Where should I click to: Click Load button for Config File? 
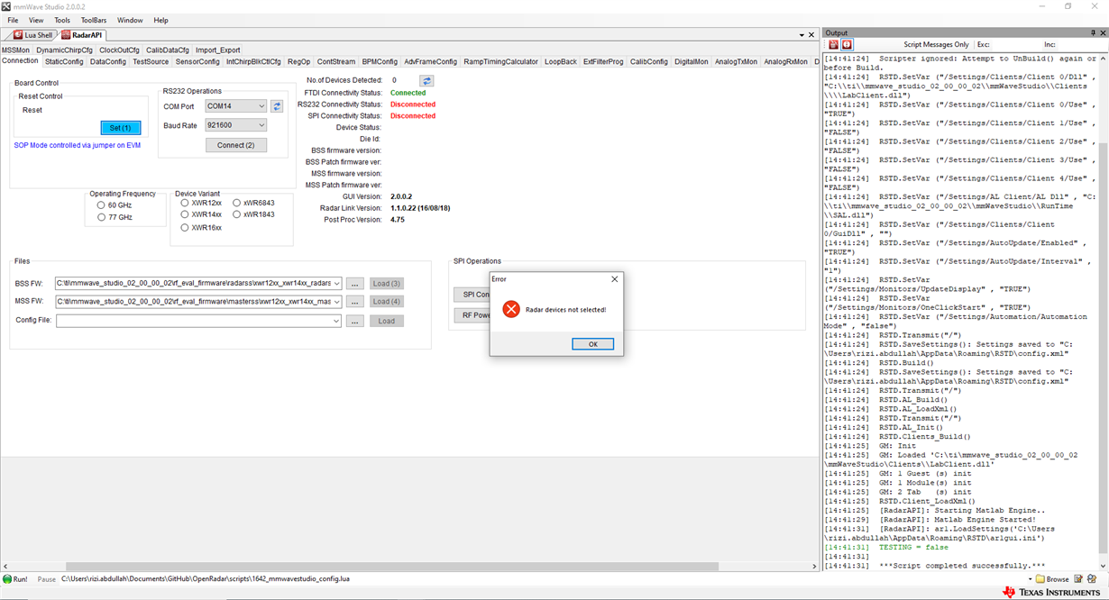(386, 321)
